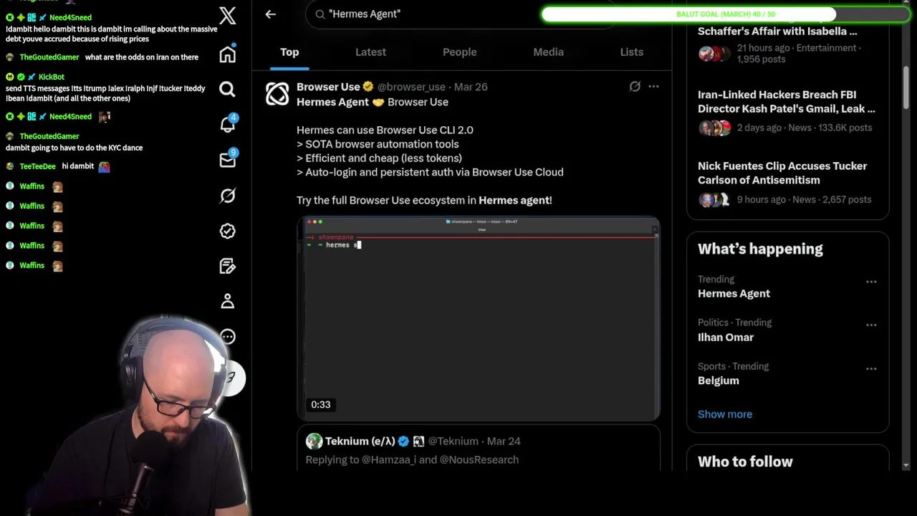917x516 pixels.
Task: Click KickBot username in chat
Action: coord(52,77)
